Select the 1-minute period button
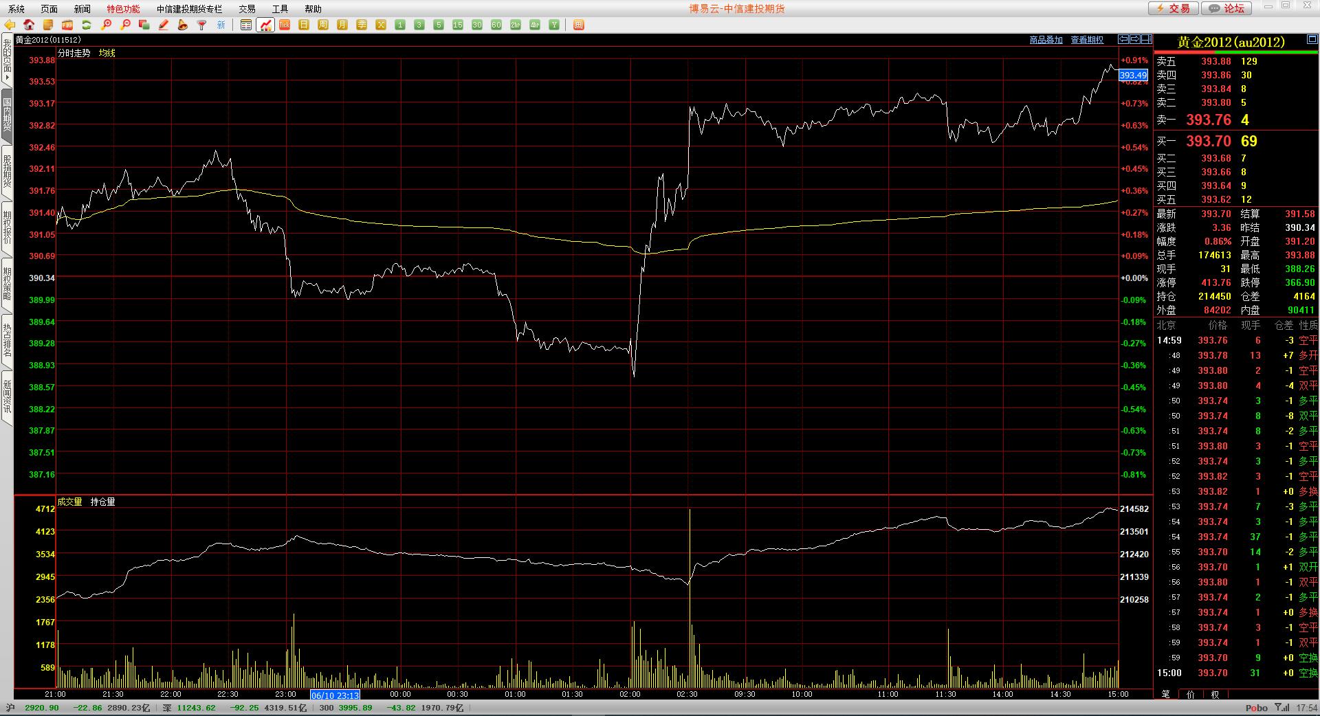This screenshot has height=716, width=1320. 400,25
